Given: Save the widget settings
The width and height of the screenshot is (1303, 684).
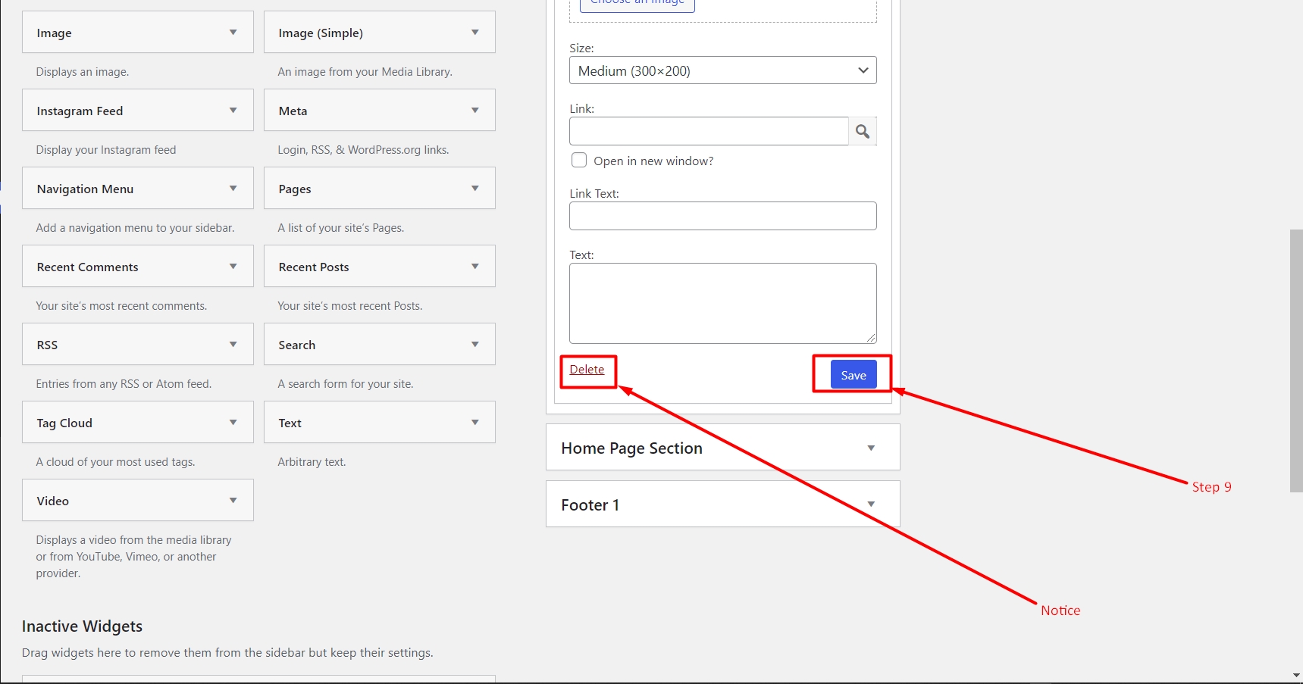Looking at the screenshot, I should pos(854,375).
